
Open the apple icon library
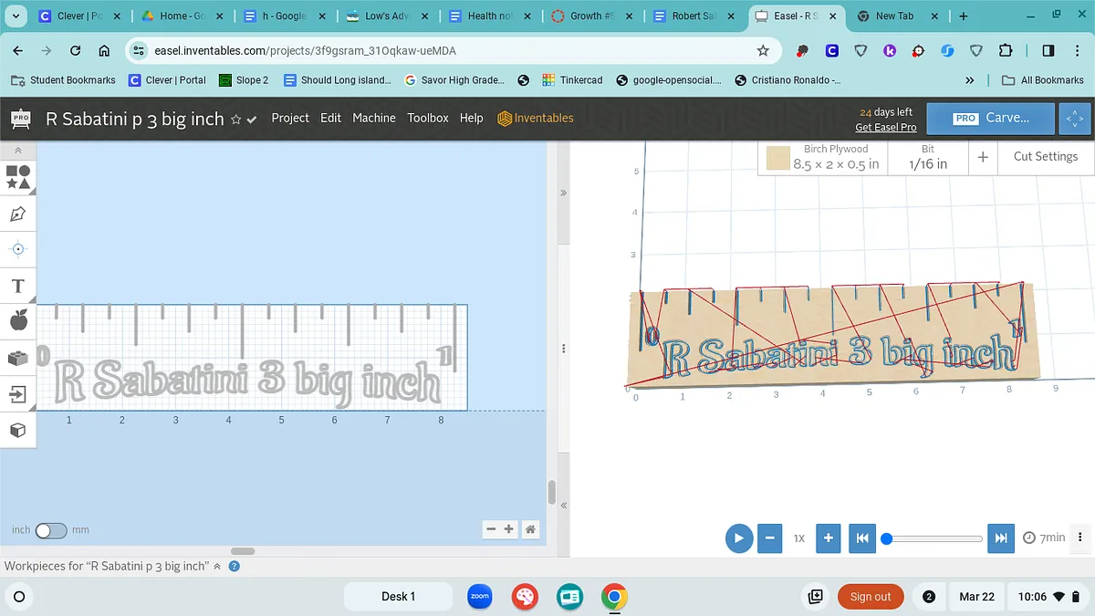pyautogui.click(x=18, y=320)
